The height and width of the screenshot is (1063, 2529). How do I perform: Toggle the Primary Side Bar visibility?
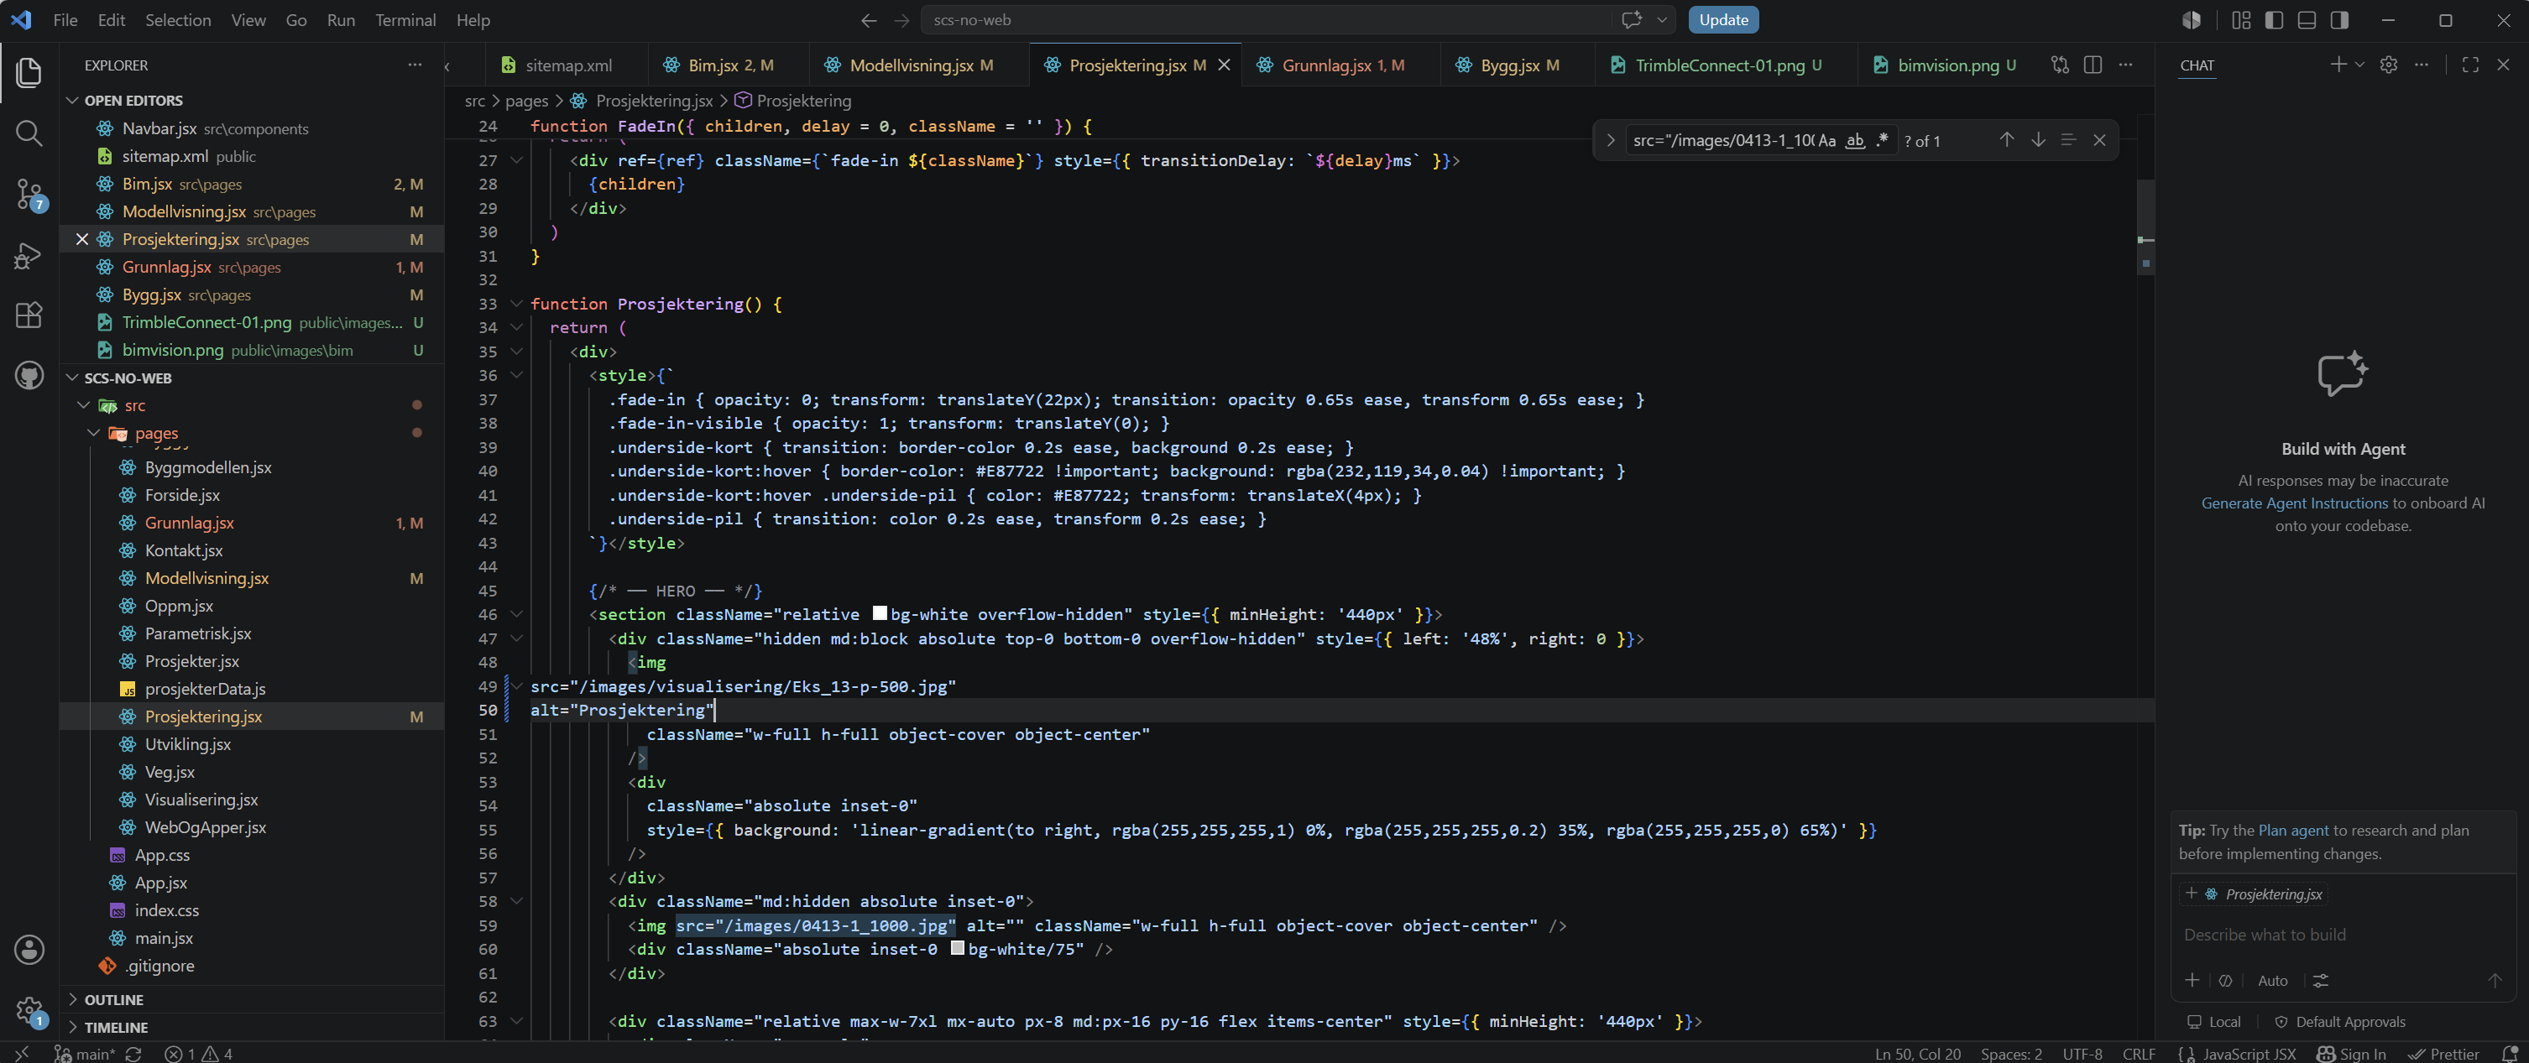click(x=2274, y=19)
